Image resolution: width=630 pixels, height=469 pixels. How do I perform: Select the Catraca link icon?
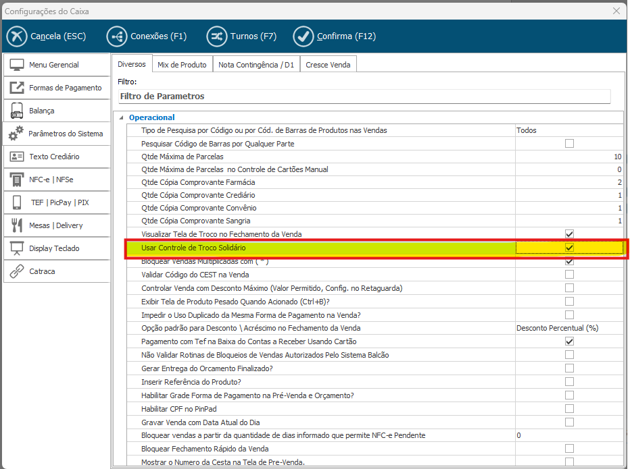point(17,271)
